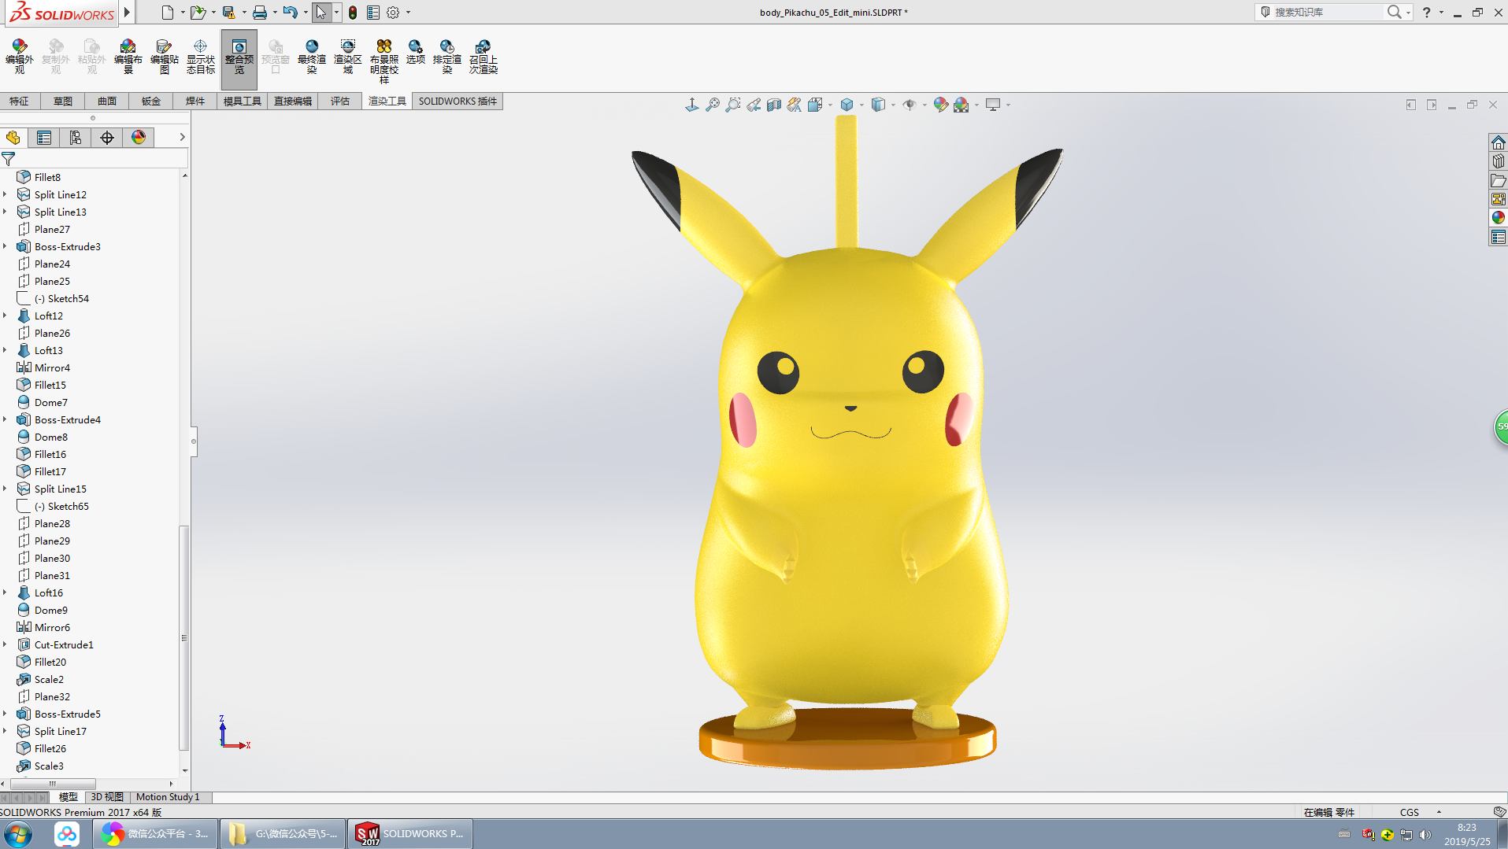Open Design Library task pane
Image resolution: width=1508 pixels, height=849 pixels.
tap(1498, 161)
